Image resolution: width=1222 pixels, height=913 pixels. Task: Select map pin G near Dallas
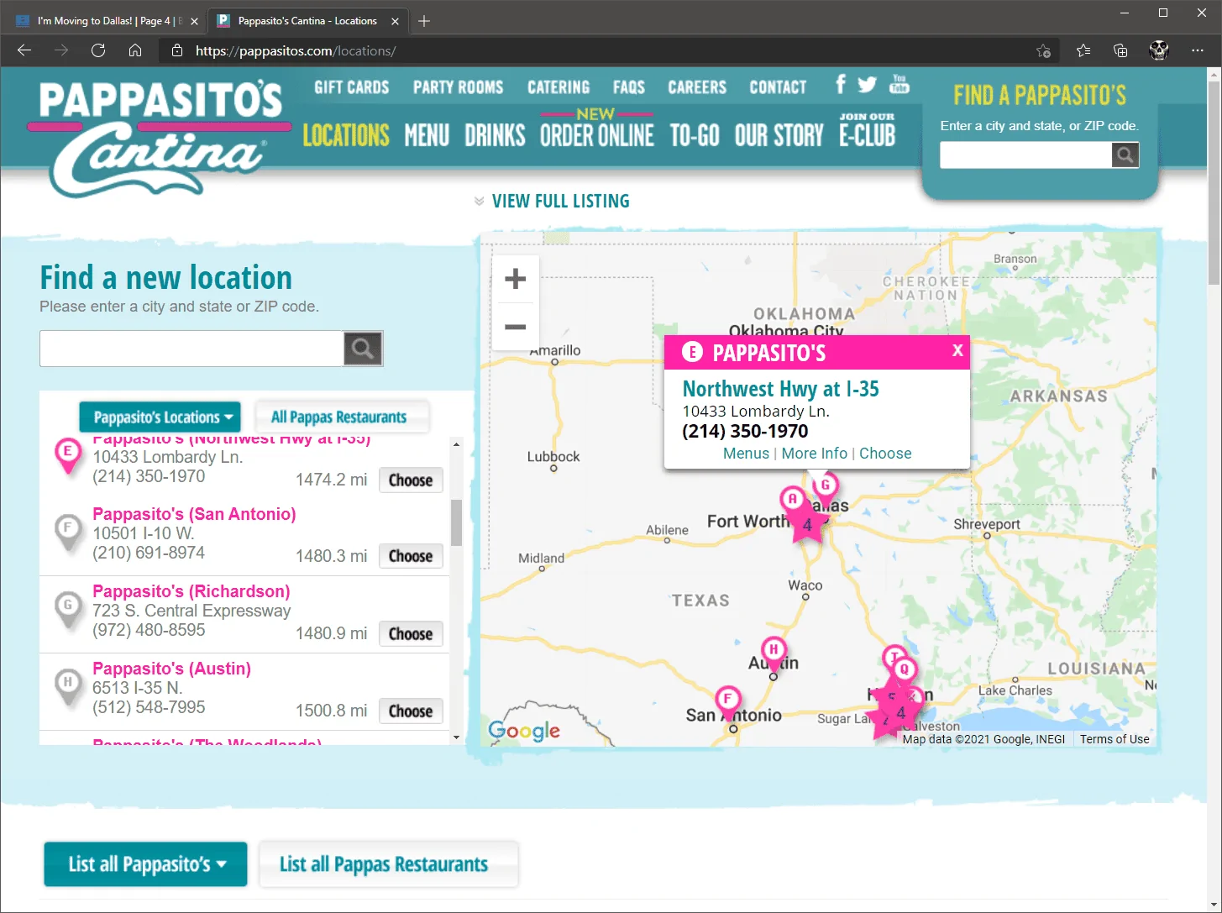[x=826, y=487]
